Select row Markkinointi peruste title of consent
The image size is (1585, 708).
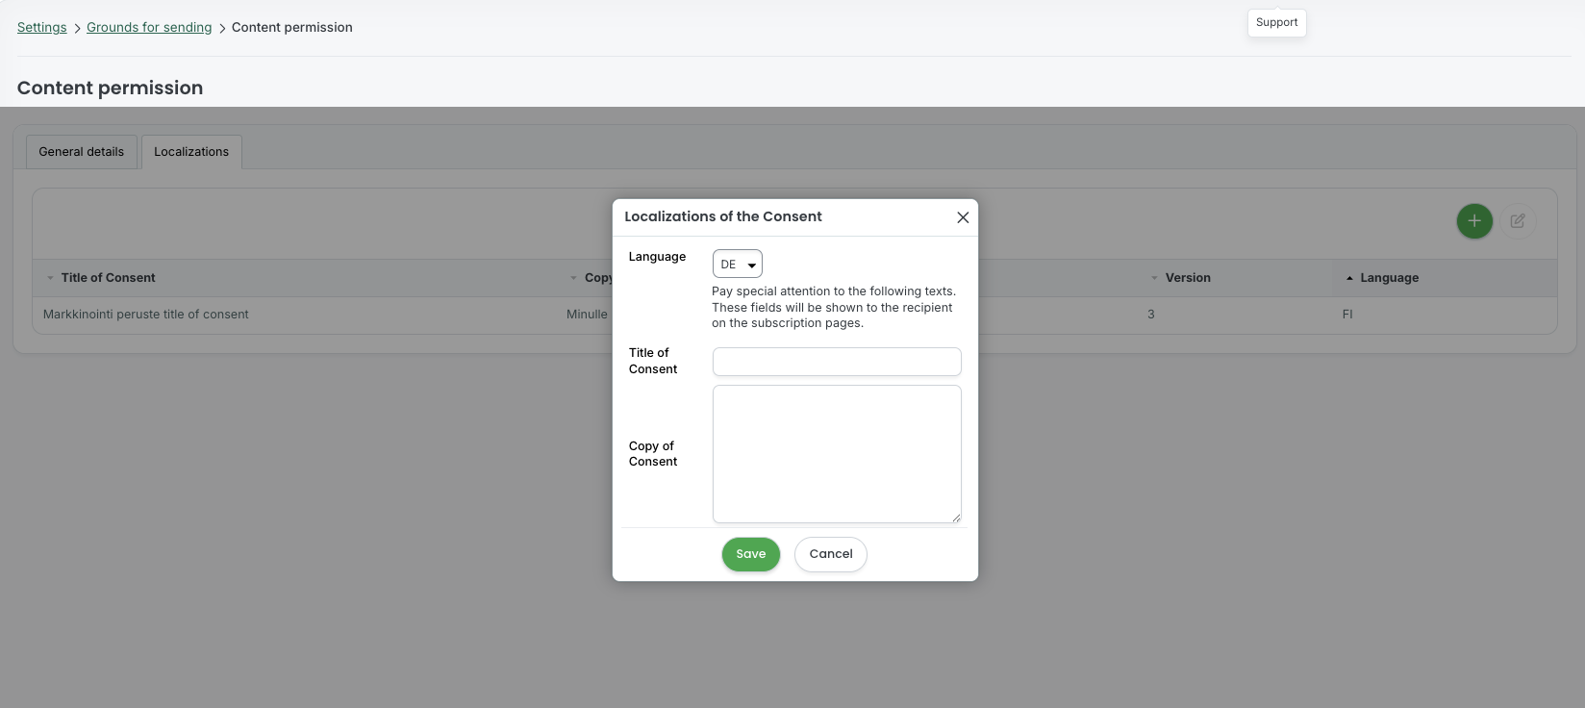coord(794,315)
